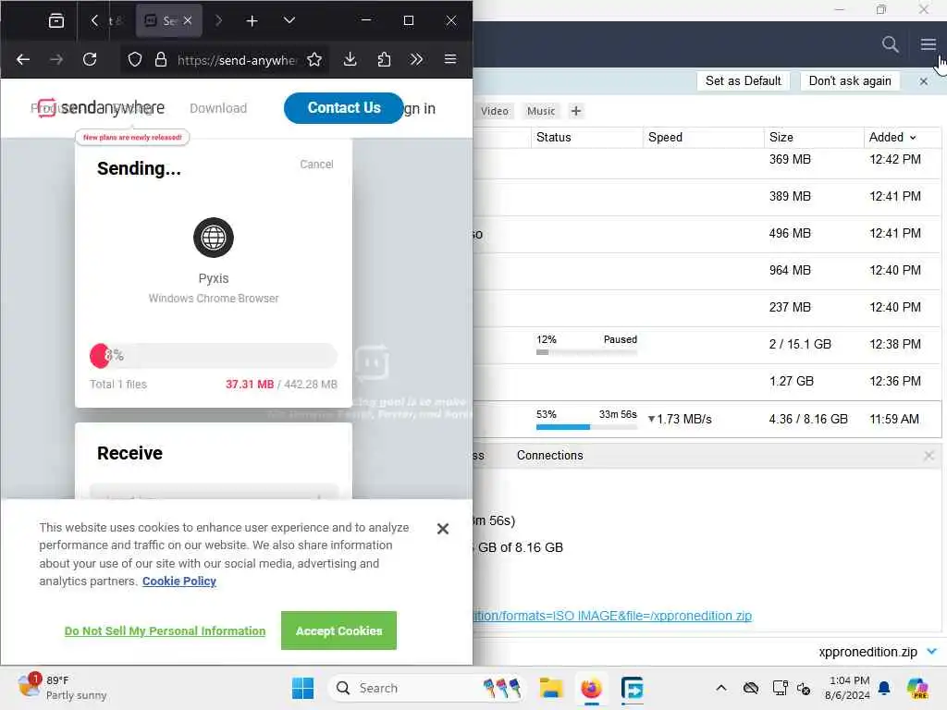Show hidden system tray icons
Viewport: 947px width, 710px height.
click(x=720, y=688)
